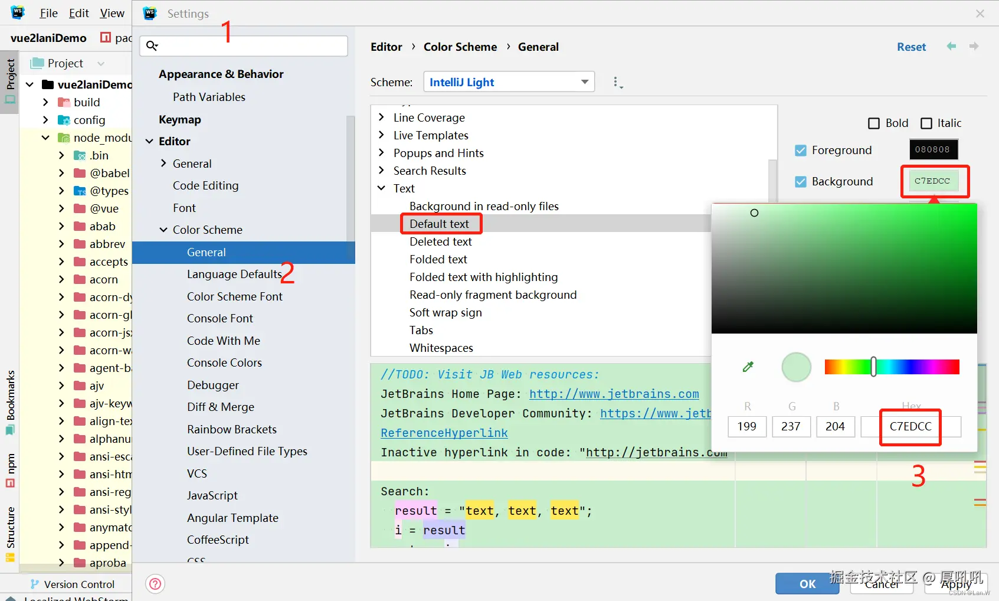Expand the General settings subsection
The image size is (999, 601).
coord(163,164)
